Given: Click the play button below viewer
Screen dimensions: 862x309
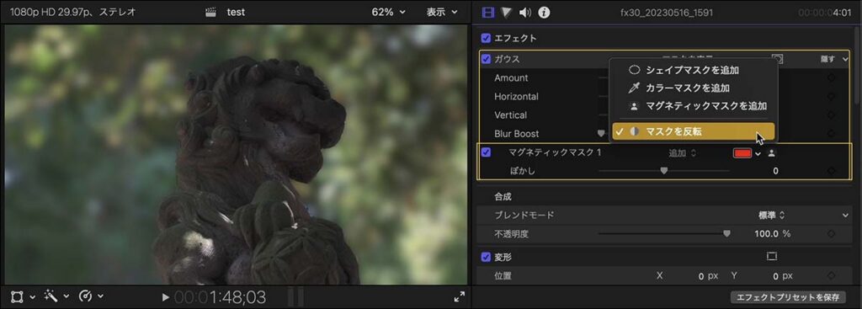Looking at the screenshot, I should 166,297.
